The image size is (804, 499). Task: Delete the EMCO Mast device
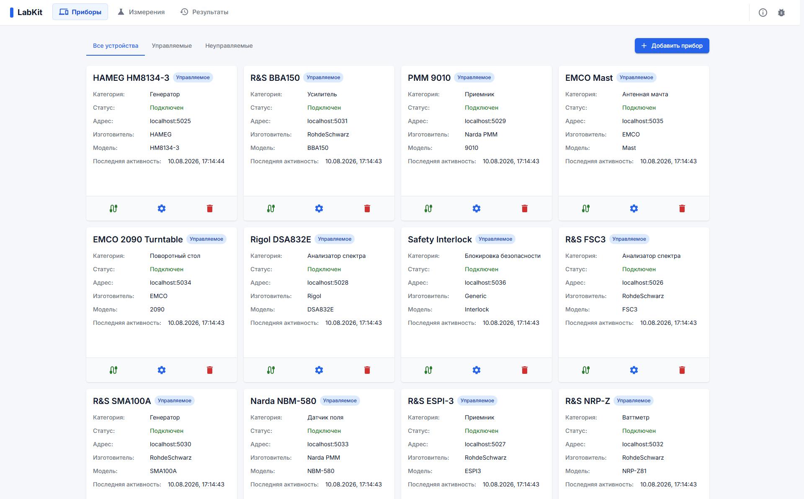[682, 208]
